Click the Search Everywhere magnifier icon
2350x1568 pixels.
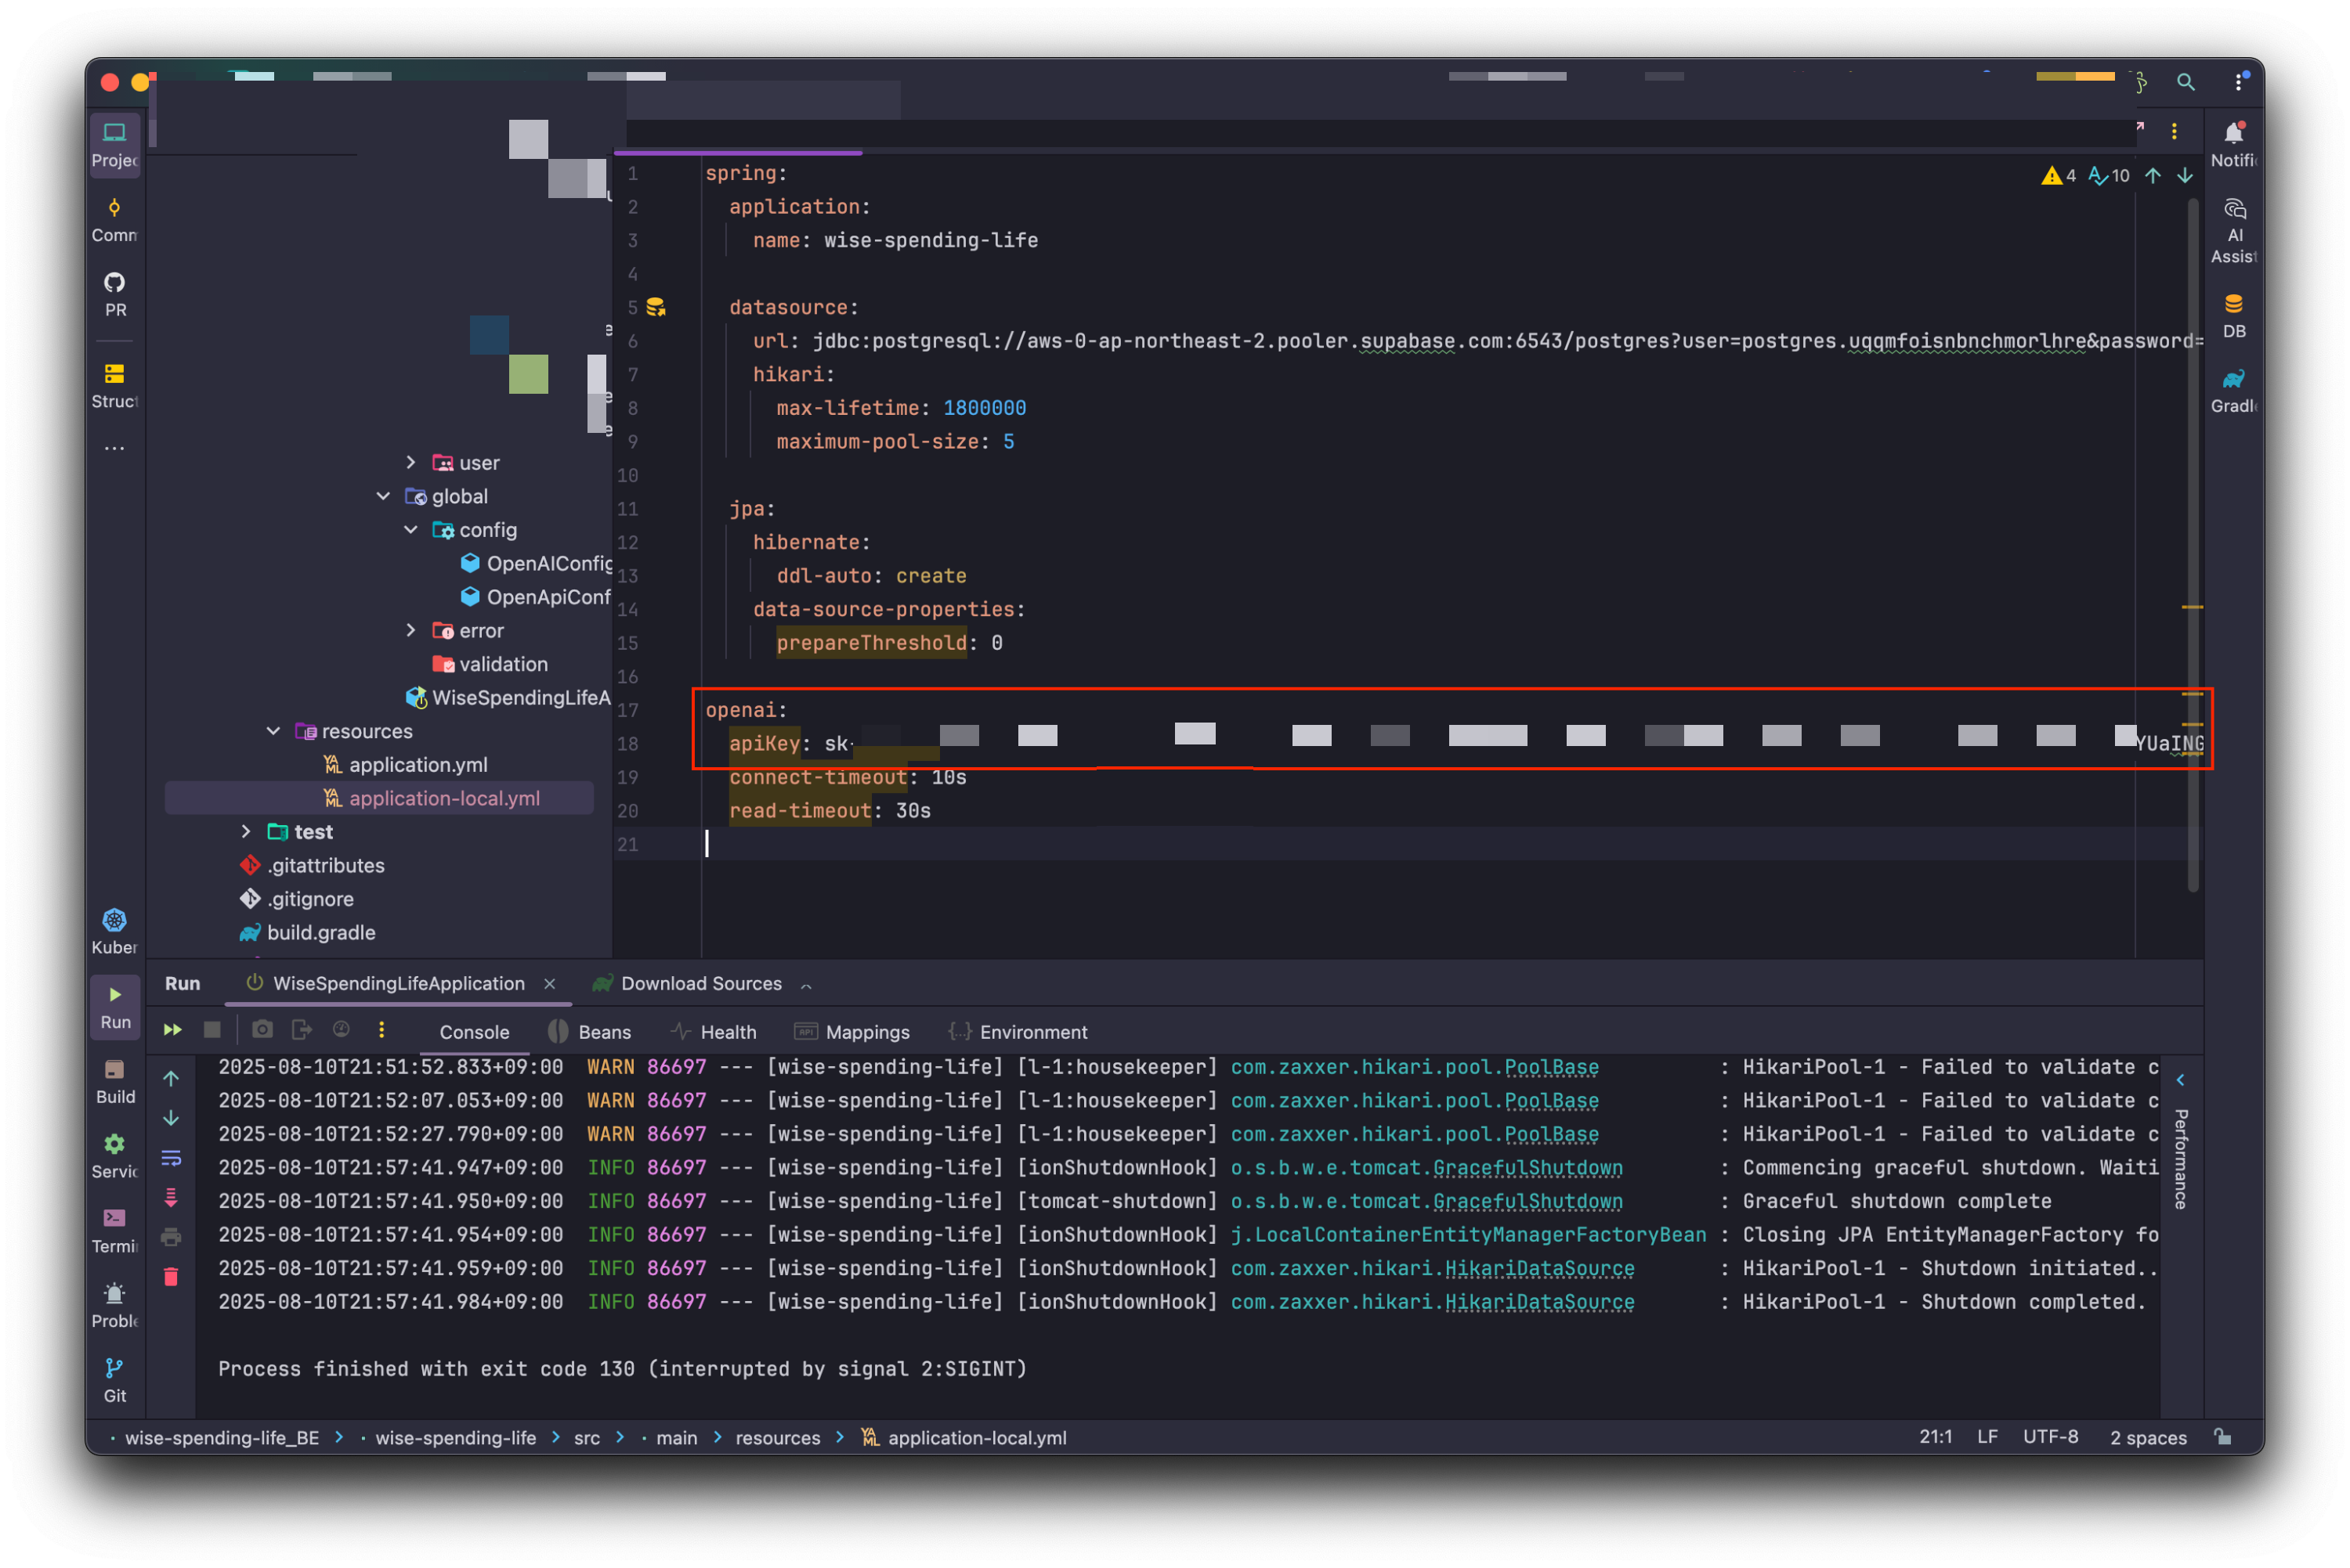tap(2185, 83)
